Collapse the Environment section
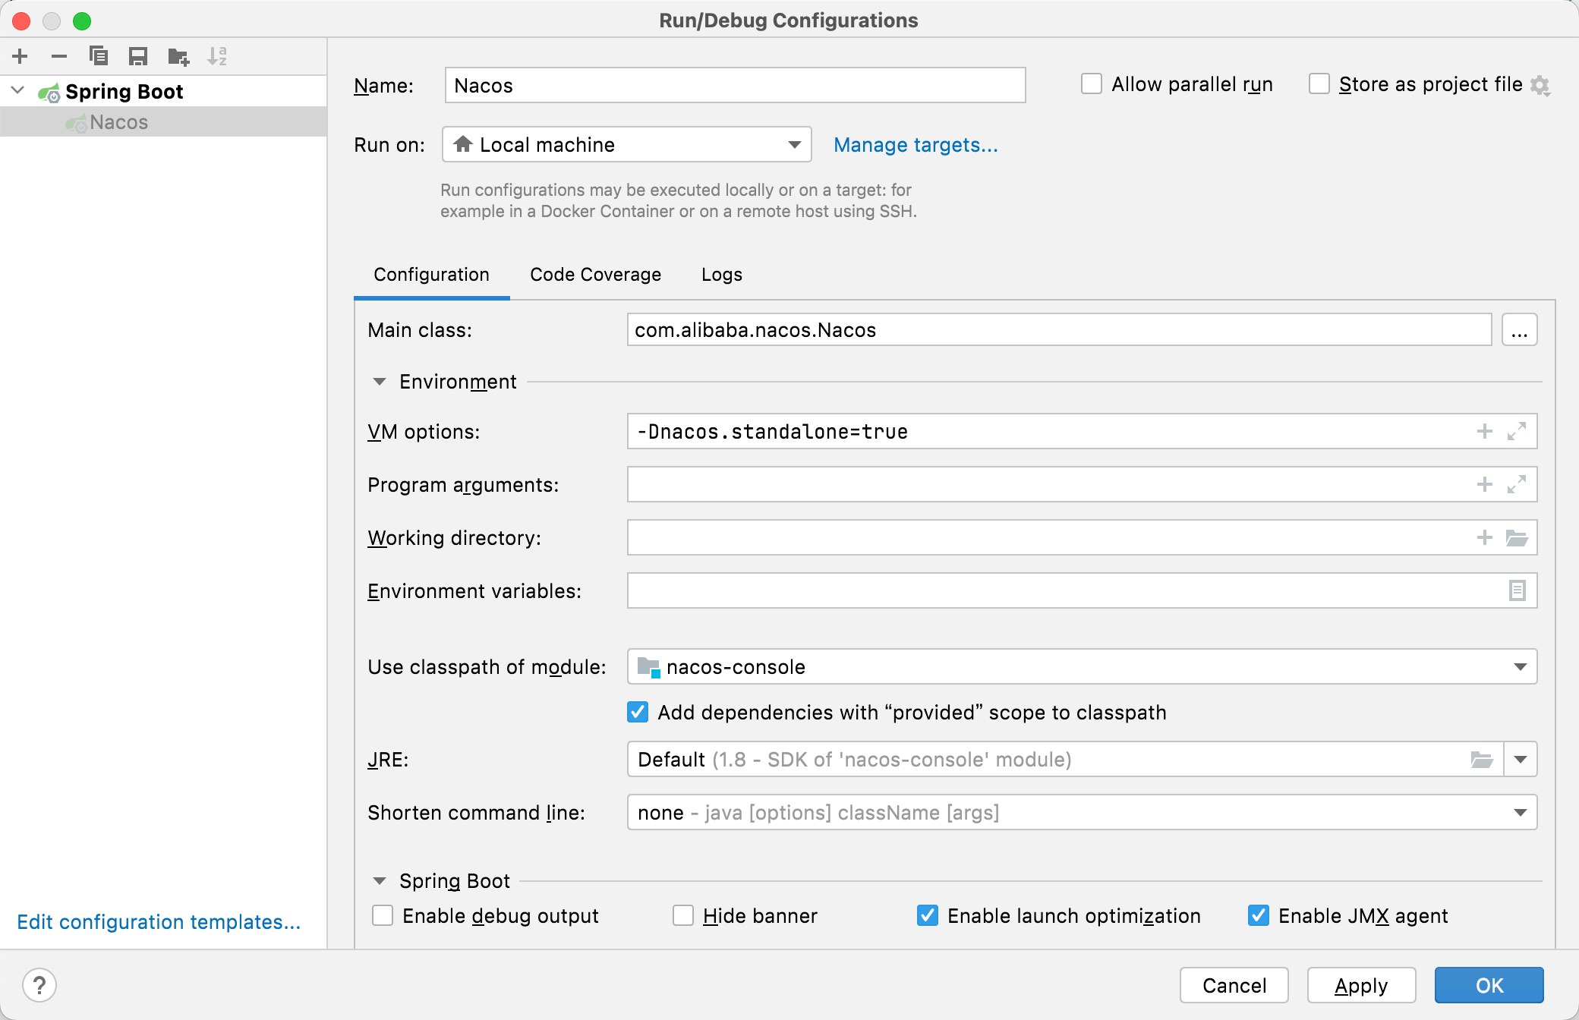The image size is (1579, 1020). pyautogui.click(x=380, y=382)
